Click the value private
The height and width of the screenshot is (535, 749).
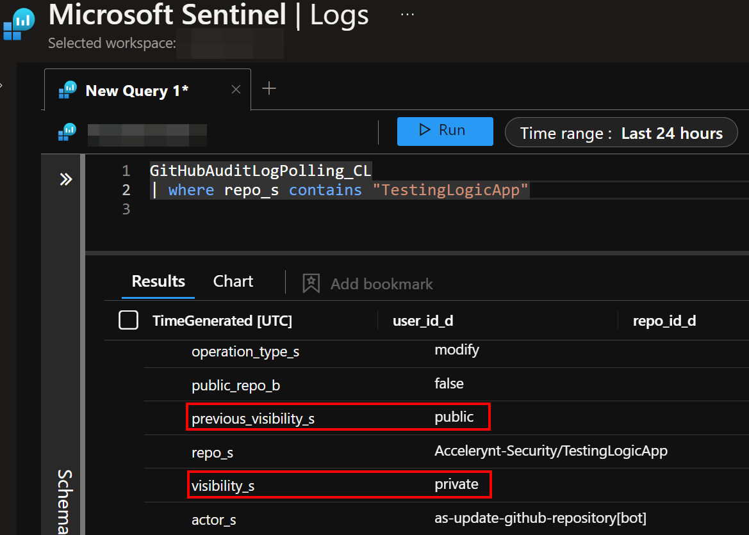point(456,484)
